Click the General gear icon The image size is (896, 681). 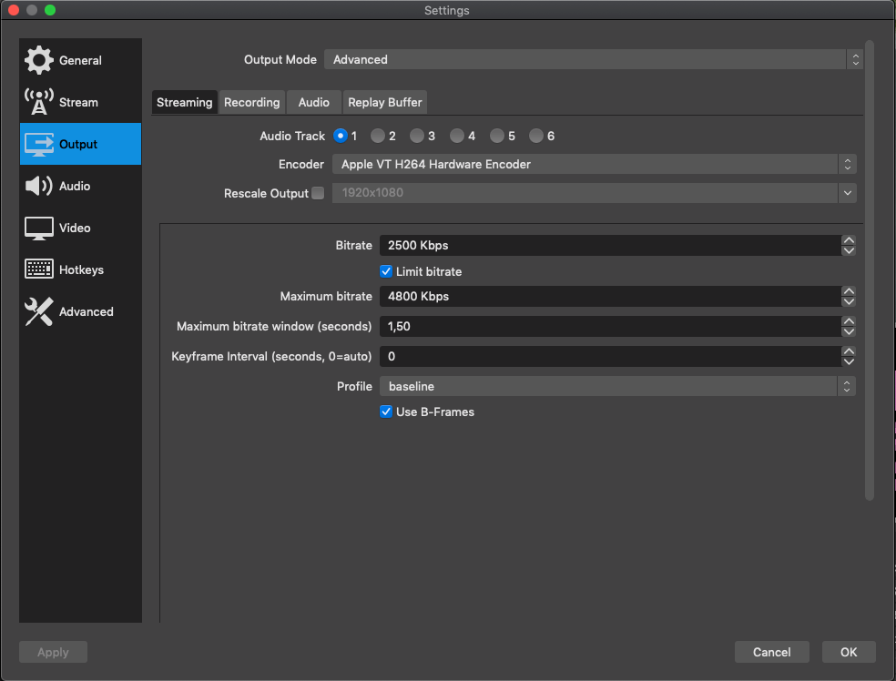pos(39,60)
